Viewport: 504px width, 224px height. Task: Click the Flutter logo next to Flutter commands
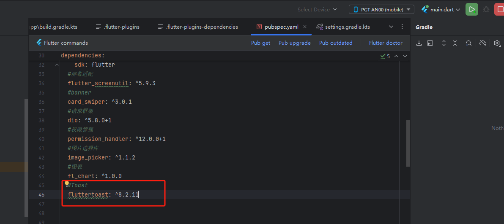39,43
